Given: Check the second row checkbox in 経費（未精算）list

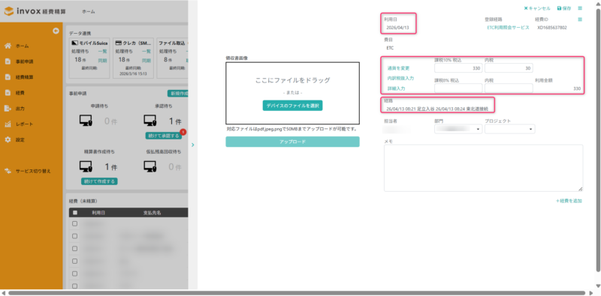Looking at the screenshot, I should (74, 236).
